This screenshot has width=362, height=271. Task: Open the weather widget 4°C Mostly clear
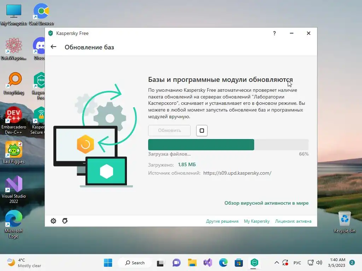click(x=24, y=263)
